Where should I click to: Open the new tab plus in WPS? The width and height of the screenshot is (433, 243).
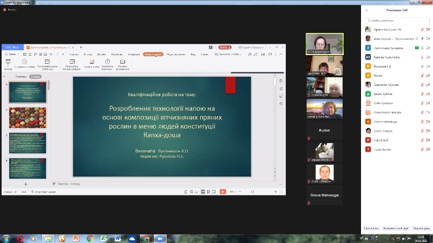pos(81,48)
